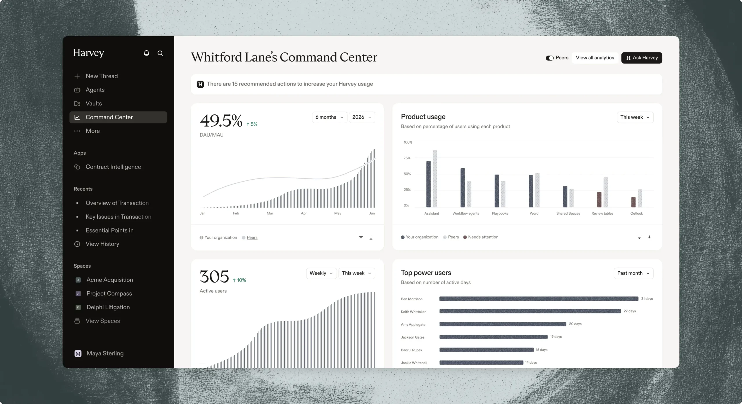Expand the 6 months range dropdown
This screenshot has width=742, height=404.
329,117
